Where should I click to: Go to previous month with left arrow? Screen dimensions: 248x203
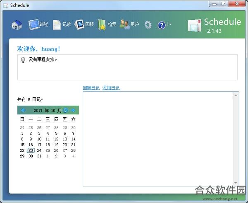coord(23,110)
